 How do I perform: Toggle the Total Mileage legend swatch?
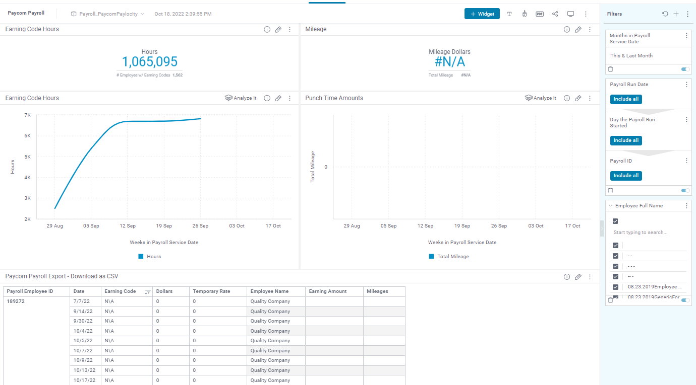(x=431, y=257)
